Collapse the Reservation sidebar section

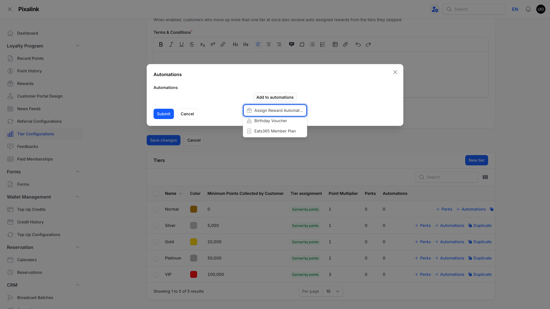(x=77, y=247)
